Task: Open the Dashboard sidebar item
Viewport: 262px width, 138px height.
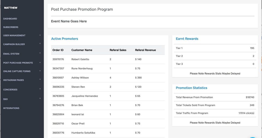Action: point(10,19)
